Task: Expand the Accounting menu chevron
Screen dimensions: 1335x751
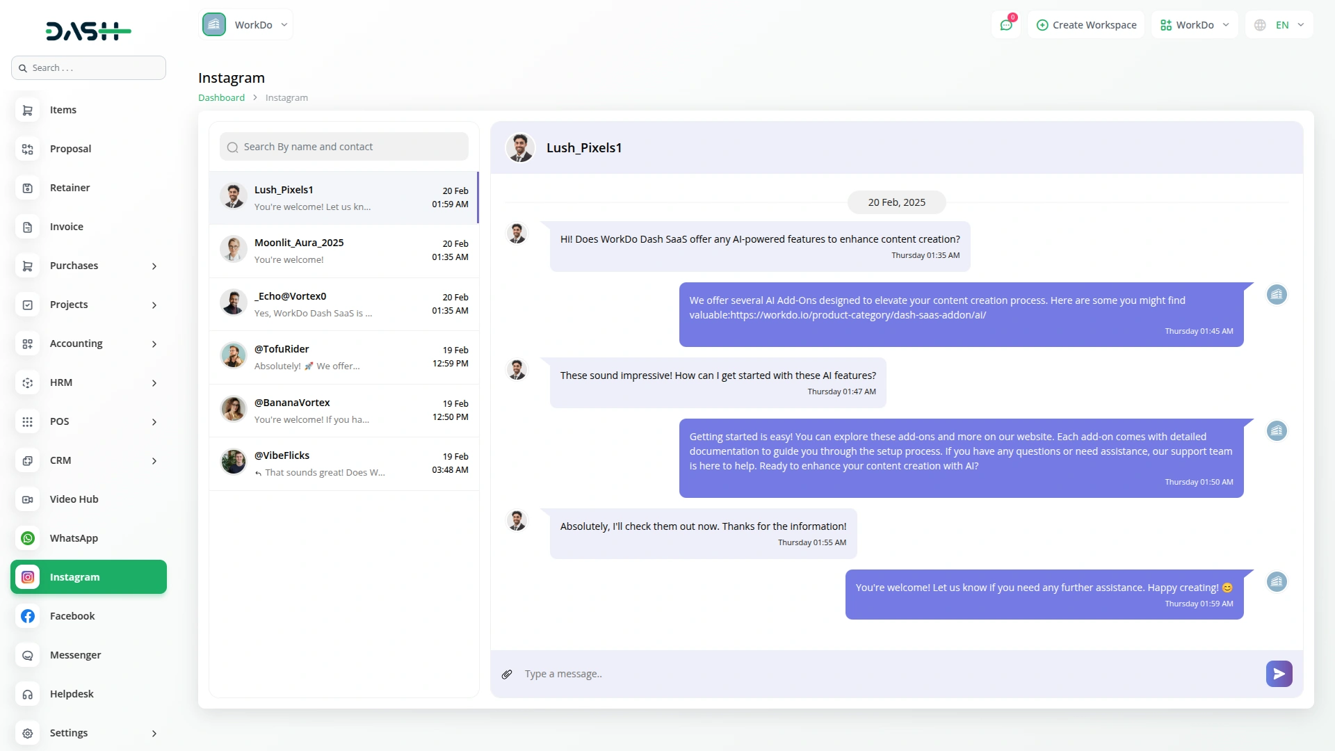Action: click(x=154, y=344)
